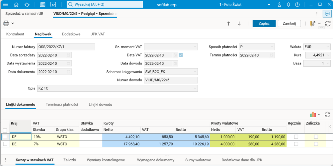Screen dimensions: 333x166
Task: Switch to the Sprzedaż w ramach UE tab
Action: [24, 14]
